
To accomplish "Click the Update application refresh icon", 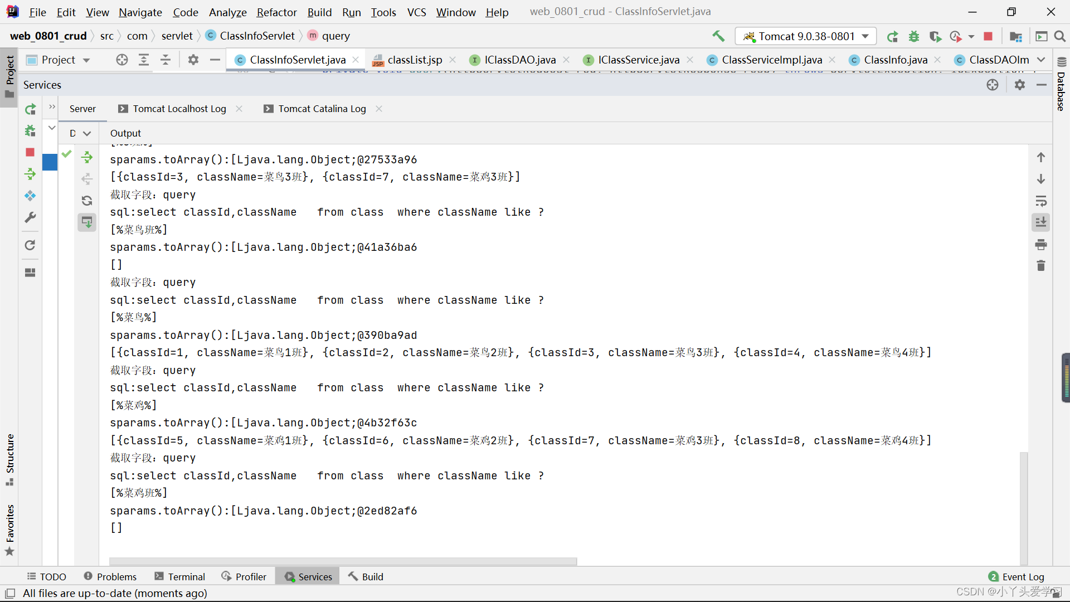I will point(30,245).
